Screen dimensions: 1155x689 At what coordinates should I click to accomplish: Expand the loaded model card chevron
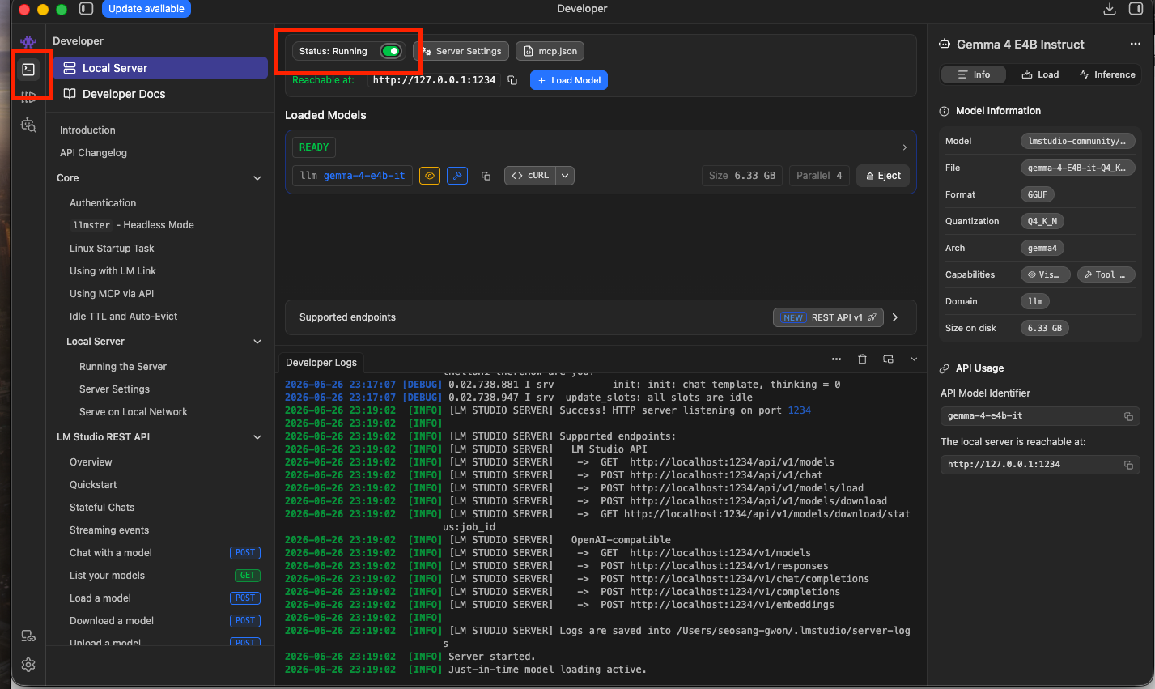point(904,147)
